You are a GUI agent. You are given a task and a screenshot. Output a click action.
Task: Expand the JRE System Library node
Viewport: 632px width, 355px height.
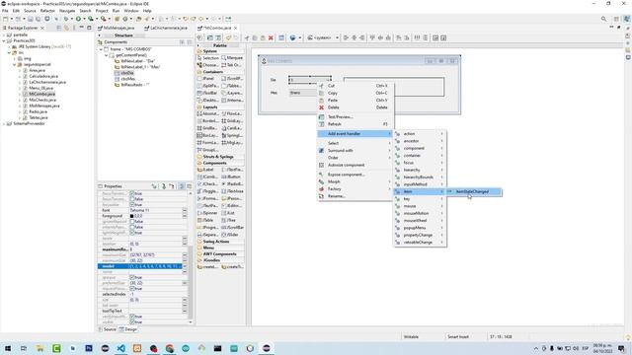9,46
